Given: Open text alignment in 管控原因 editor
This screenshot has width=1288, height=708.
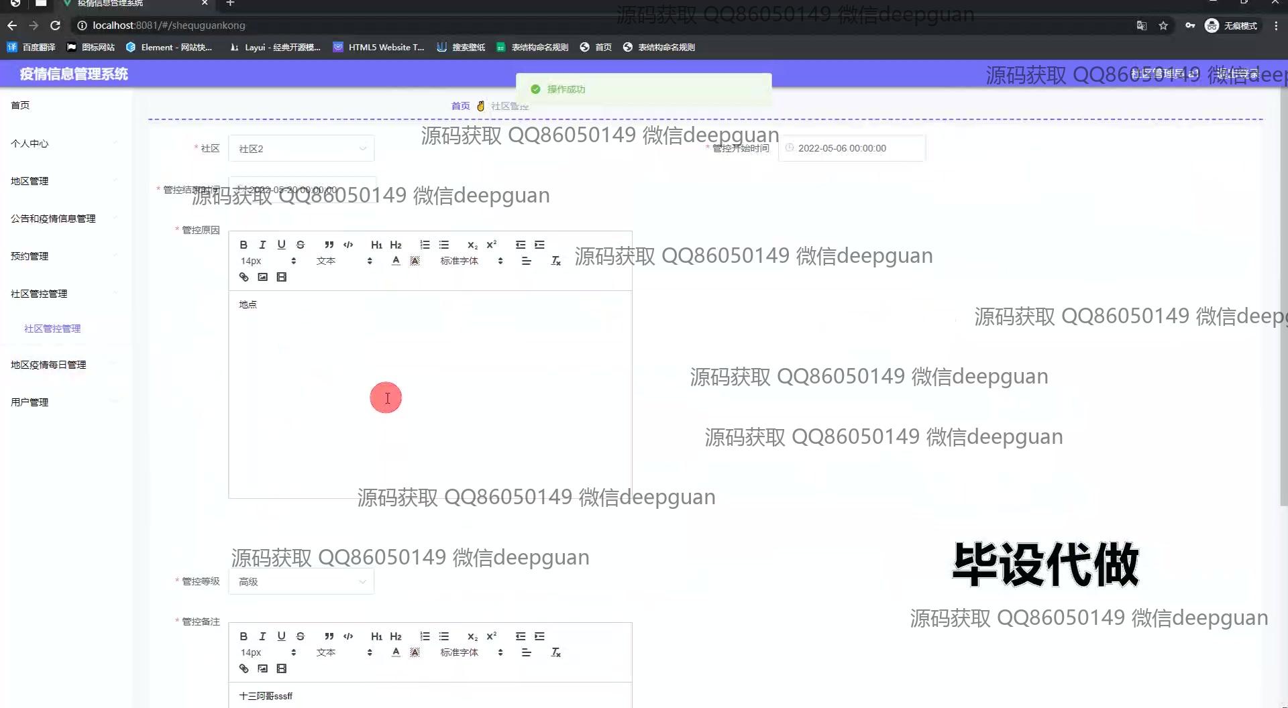Looking at the screenshot, I should 527,261.
